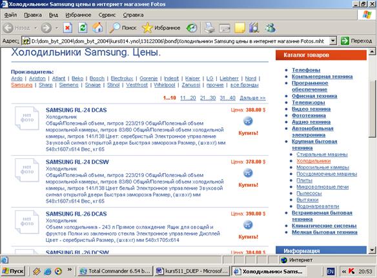Open the Back button history dropdown arrow
This screenshot has width=377, height=278.
pyautogui.click(x=36, y=28)
